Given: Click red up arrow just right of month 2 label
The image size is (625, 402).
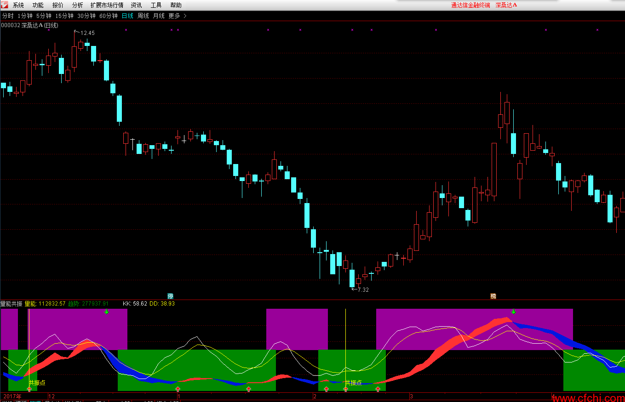Looking at the screenshot, I should (326, 389).
